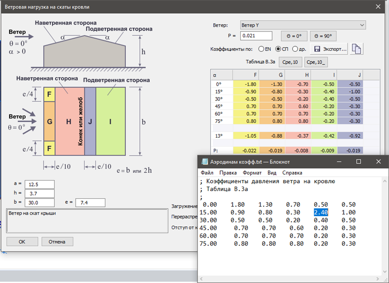
Task: Click the h = 3.7 input field
Action: 40,193
